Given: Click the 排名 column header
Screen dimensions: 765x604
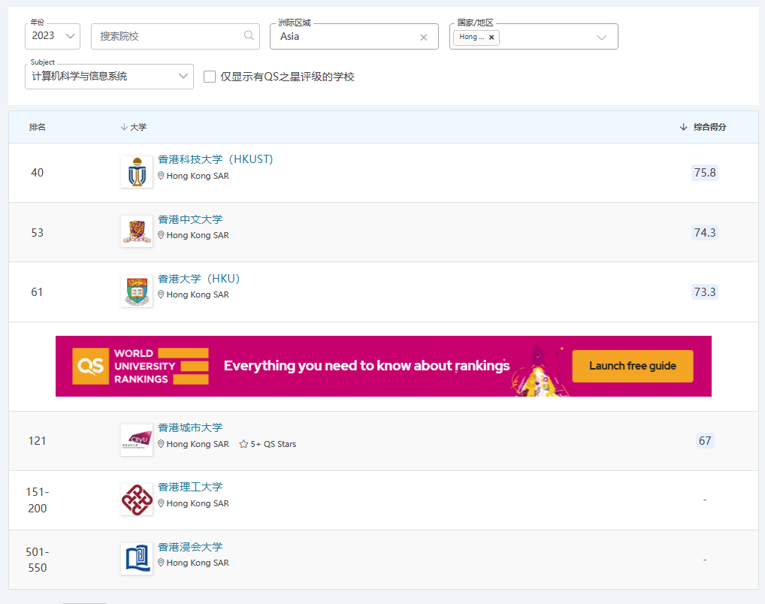Looking at the screenshot, I should 38,127.
